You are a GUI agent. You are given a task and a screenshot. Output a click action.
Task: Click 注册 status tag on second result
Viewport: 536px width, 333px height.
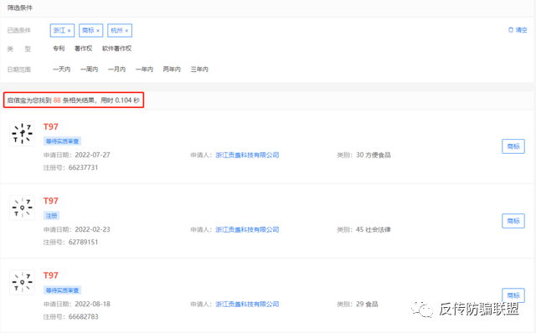[x=51, y=216]
